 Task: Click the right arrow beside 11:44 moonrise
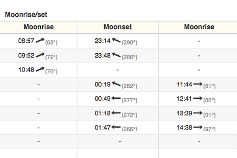[x=198, y=84]
